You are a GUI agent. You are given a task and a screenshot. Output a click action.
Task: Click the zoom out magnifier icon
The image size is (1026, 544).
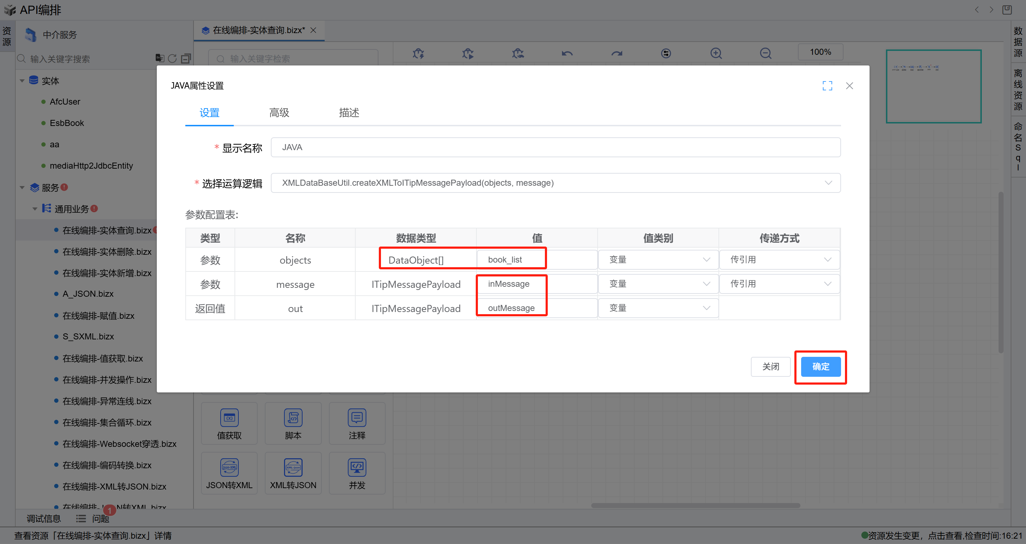coord(765,53)
